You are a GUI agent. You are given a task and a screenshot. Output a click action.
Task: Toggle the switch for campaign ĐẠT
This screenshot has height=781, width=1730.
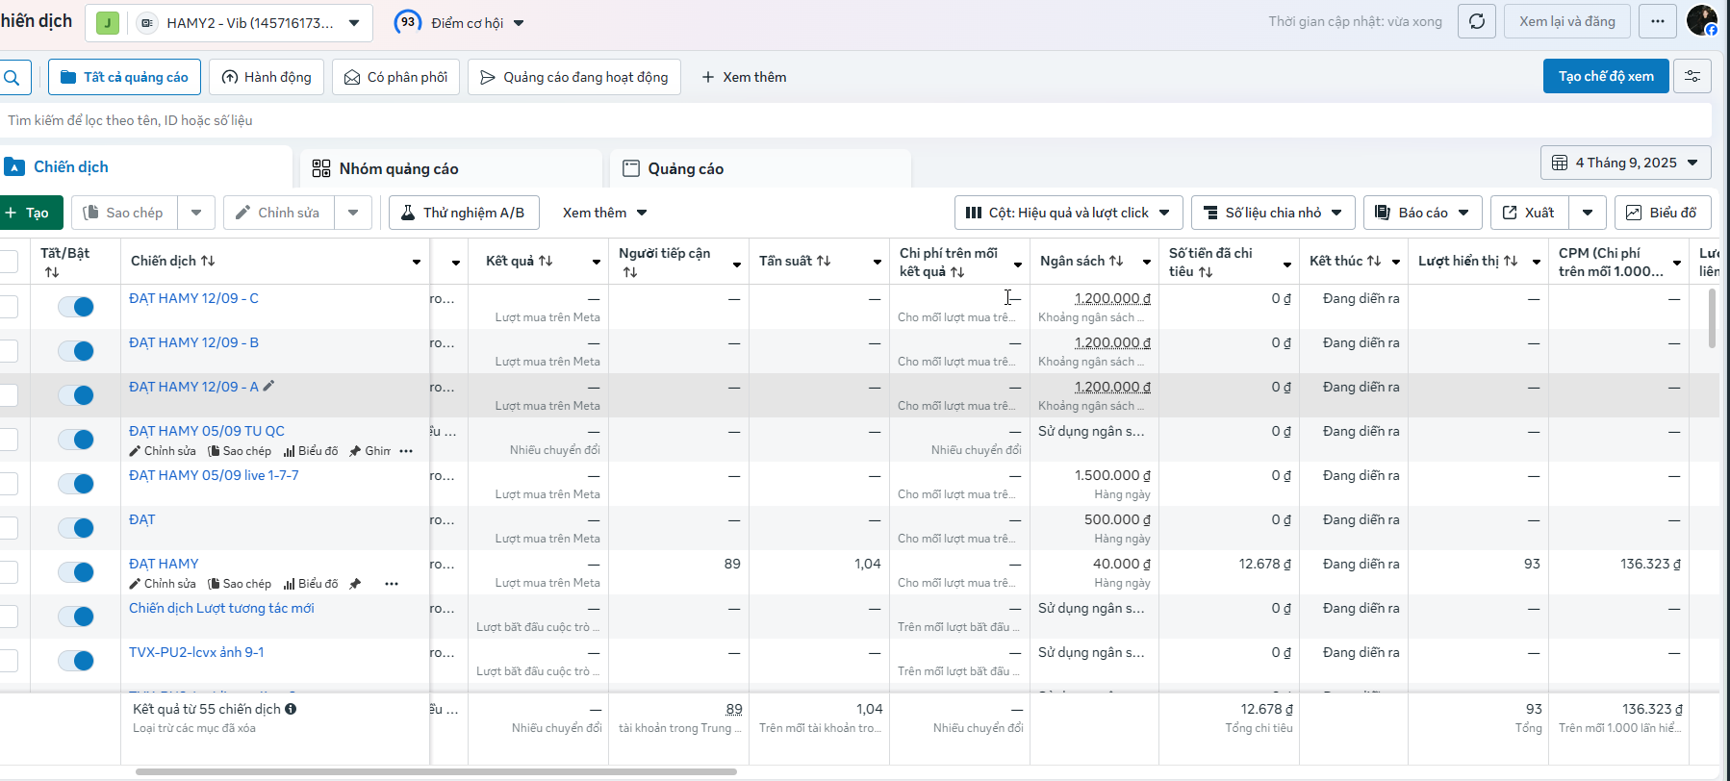[76, 528]
